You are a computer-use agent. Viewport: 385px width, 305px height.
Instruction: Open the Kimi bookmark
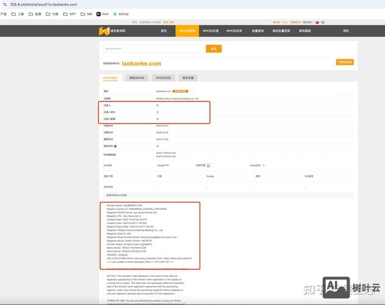pyautogui.click(x=104, y=13)
